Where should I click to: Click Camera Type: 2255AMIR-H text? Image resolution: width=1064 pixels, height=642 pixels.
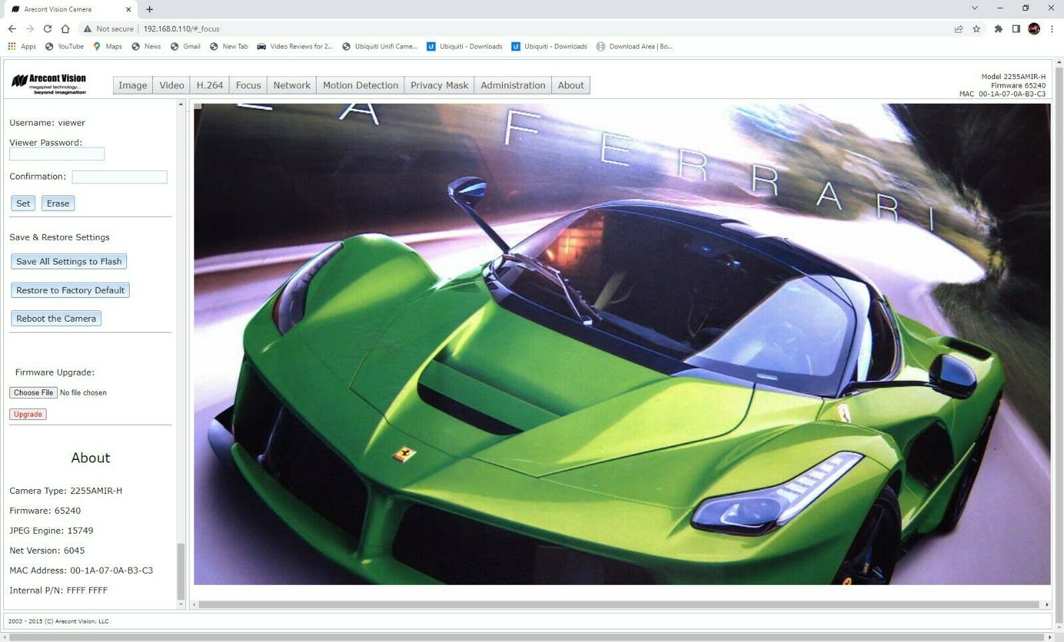66,490
